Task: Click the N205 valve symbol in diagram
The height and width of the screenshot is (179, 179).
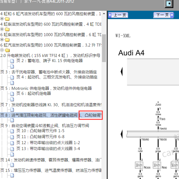Action: pyautogui.click(x=139, y=165)
